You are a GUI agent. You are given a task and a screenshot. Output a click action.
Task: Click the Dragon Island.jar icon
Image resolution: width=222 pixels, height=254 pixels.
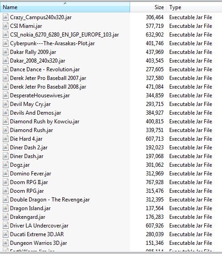coord(5,208)
